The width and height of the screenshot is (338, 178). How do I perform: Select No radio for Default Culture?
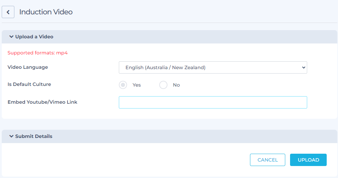[163, 85]
